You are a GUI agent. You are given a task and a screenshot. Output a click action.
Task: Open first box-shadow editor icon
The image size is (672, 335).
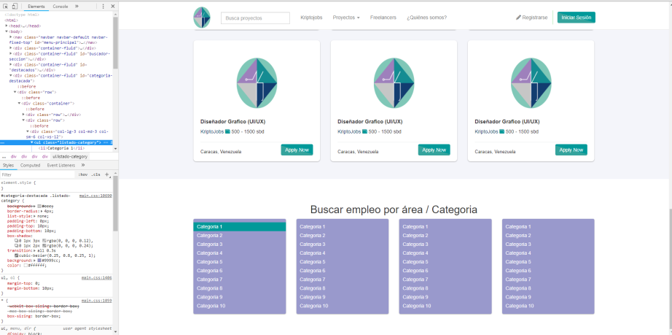pyautogui.click(x=17, y=241)
